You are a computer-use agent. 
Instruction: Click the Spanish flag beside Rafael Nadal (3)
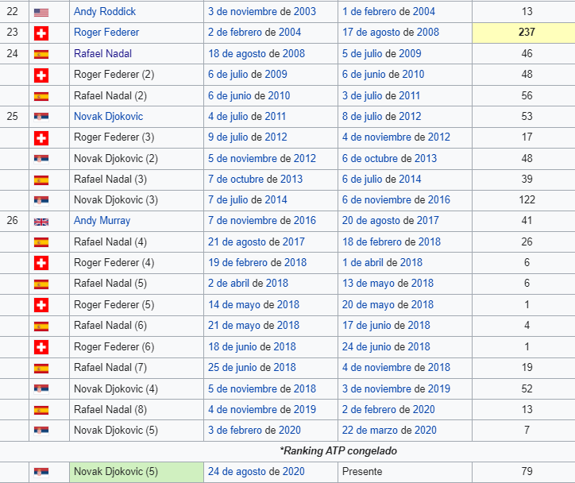tap(41, 180)
